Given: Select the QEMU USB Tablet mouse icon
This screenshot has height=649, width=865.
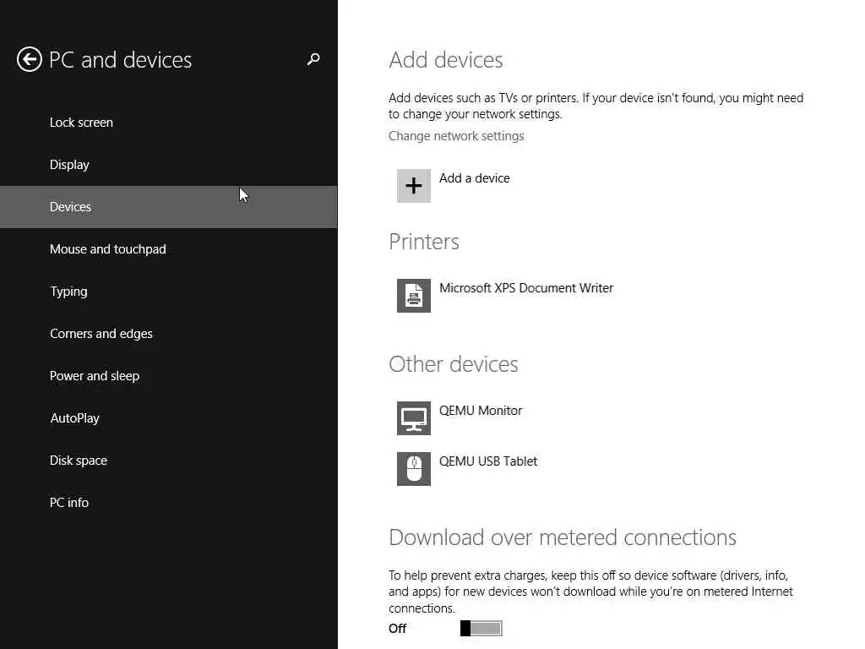Looking at the screenshot, I should 414,469.
